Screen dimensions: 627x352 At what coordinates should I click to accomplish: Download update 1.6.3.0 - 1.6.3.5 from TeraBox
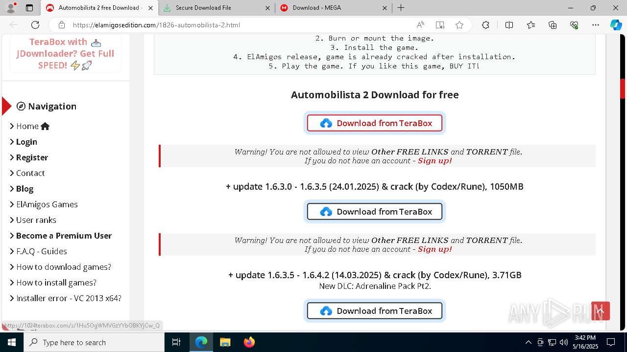tap(375, 212)
